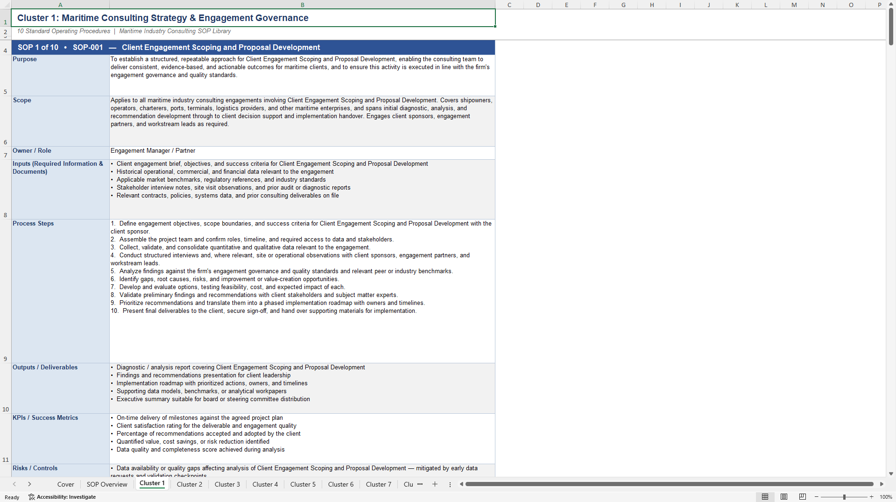Select column B header

(303, 5)
